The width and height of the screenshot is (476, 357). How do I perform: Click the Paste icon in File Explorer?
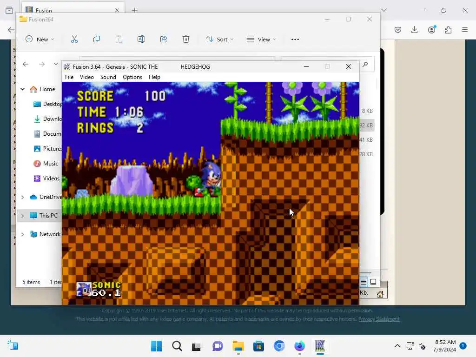tap(119, 39)
